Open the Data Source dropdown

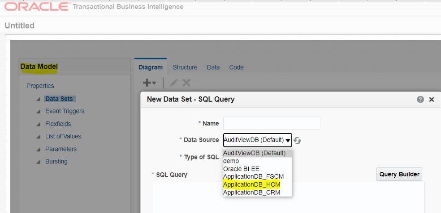pyautogui.click(x=258, y=140)
